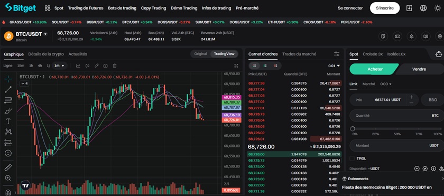This screenshot has height=196, width=444.
Task: Switch to Actualités tab
Action: click(x=78, y=54)
